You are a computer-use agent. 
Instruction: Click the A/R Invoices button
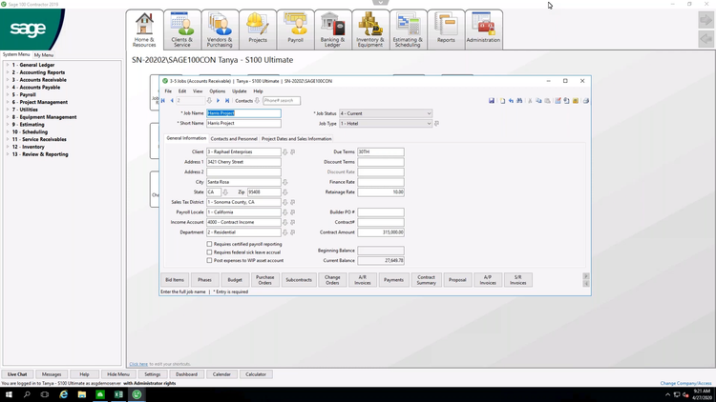pos(363,280)
